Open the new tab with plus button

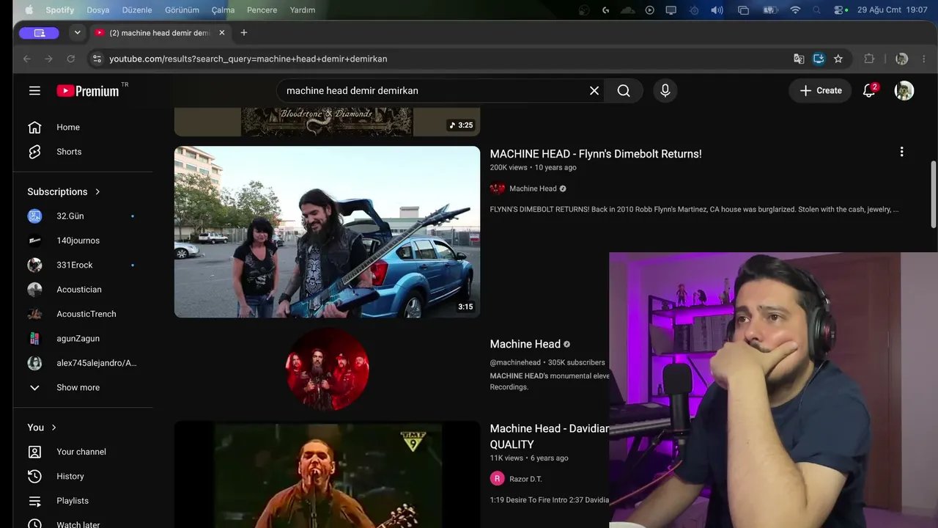(x=244, y=32)
